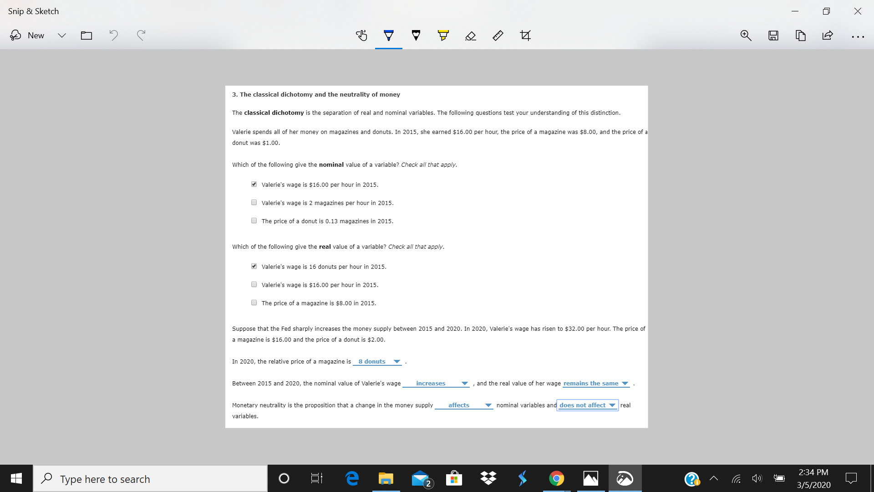Select the Highlighter tool
The image size is (874, 492).
coord(443,35)
